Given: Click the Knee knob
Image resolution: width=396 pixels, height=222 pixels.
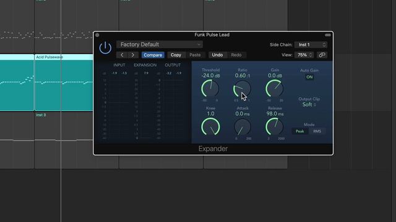Looking at the screenshot, I should [x=210, y=127].
